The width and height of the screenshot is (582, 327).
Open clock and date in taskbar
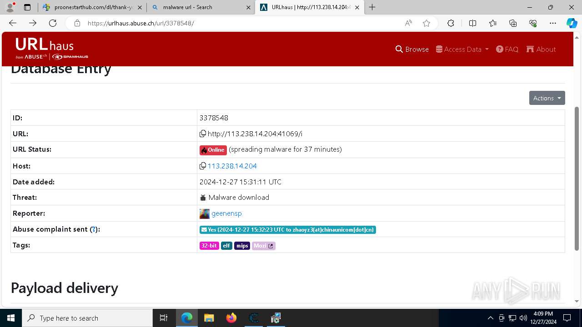click(x=542, y=318)
